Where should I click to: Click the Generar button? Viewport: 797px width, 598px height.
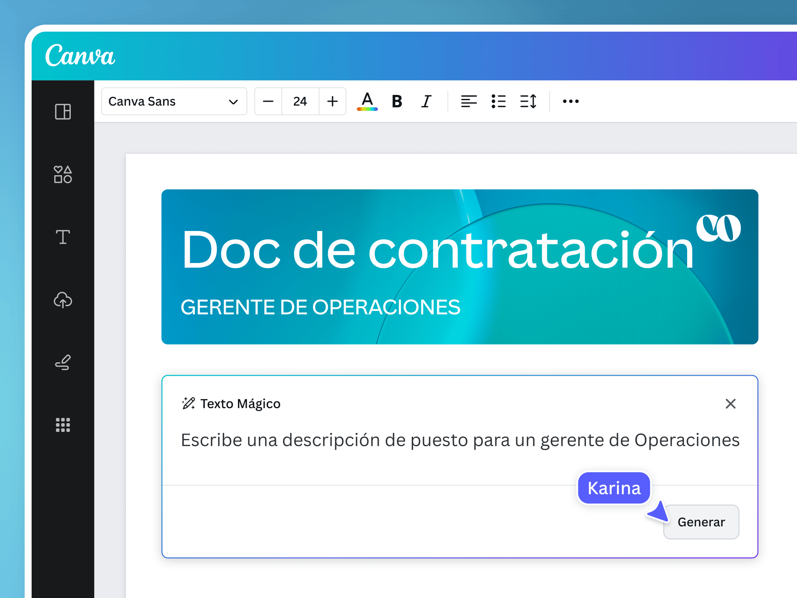coord(701,522)
